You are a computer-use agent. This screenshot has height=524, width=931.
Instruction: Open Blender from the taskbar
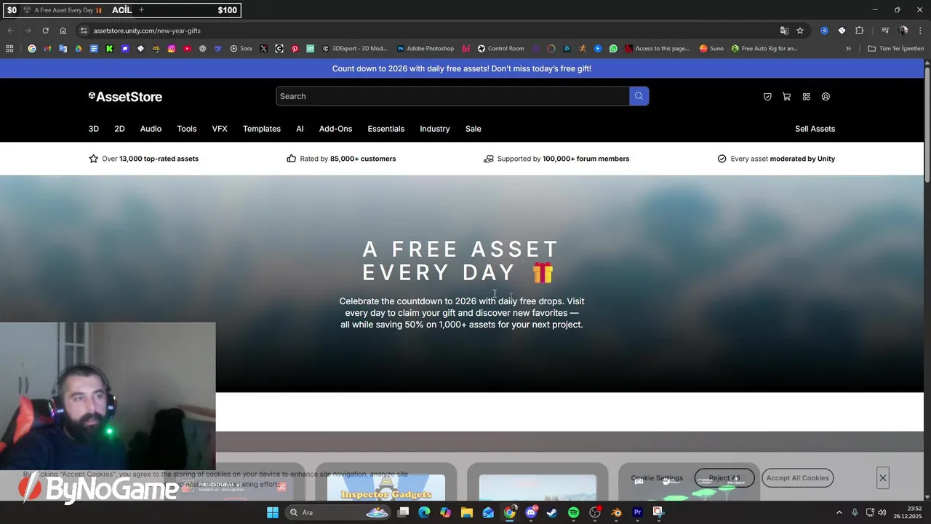616,512
